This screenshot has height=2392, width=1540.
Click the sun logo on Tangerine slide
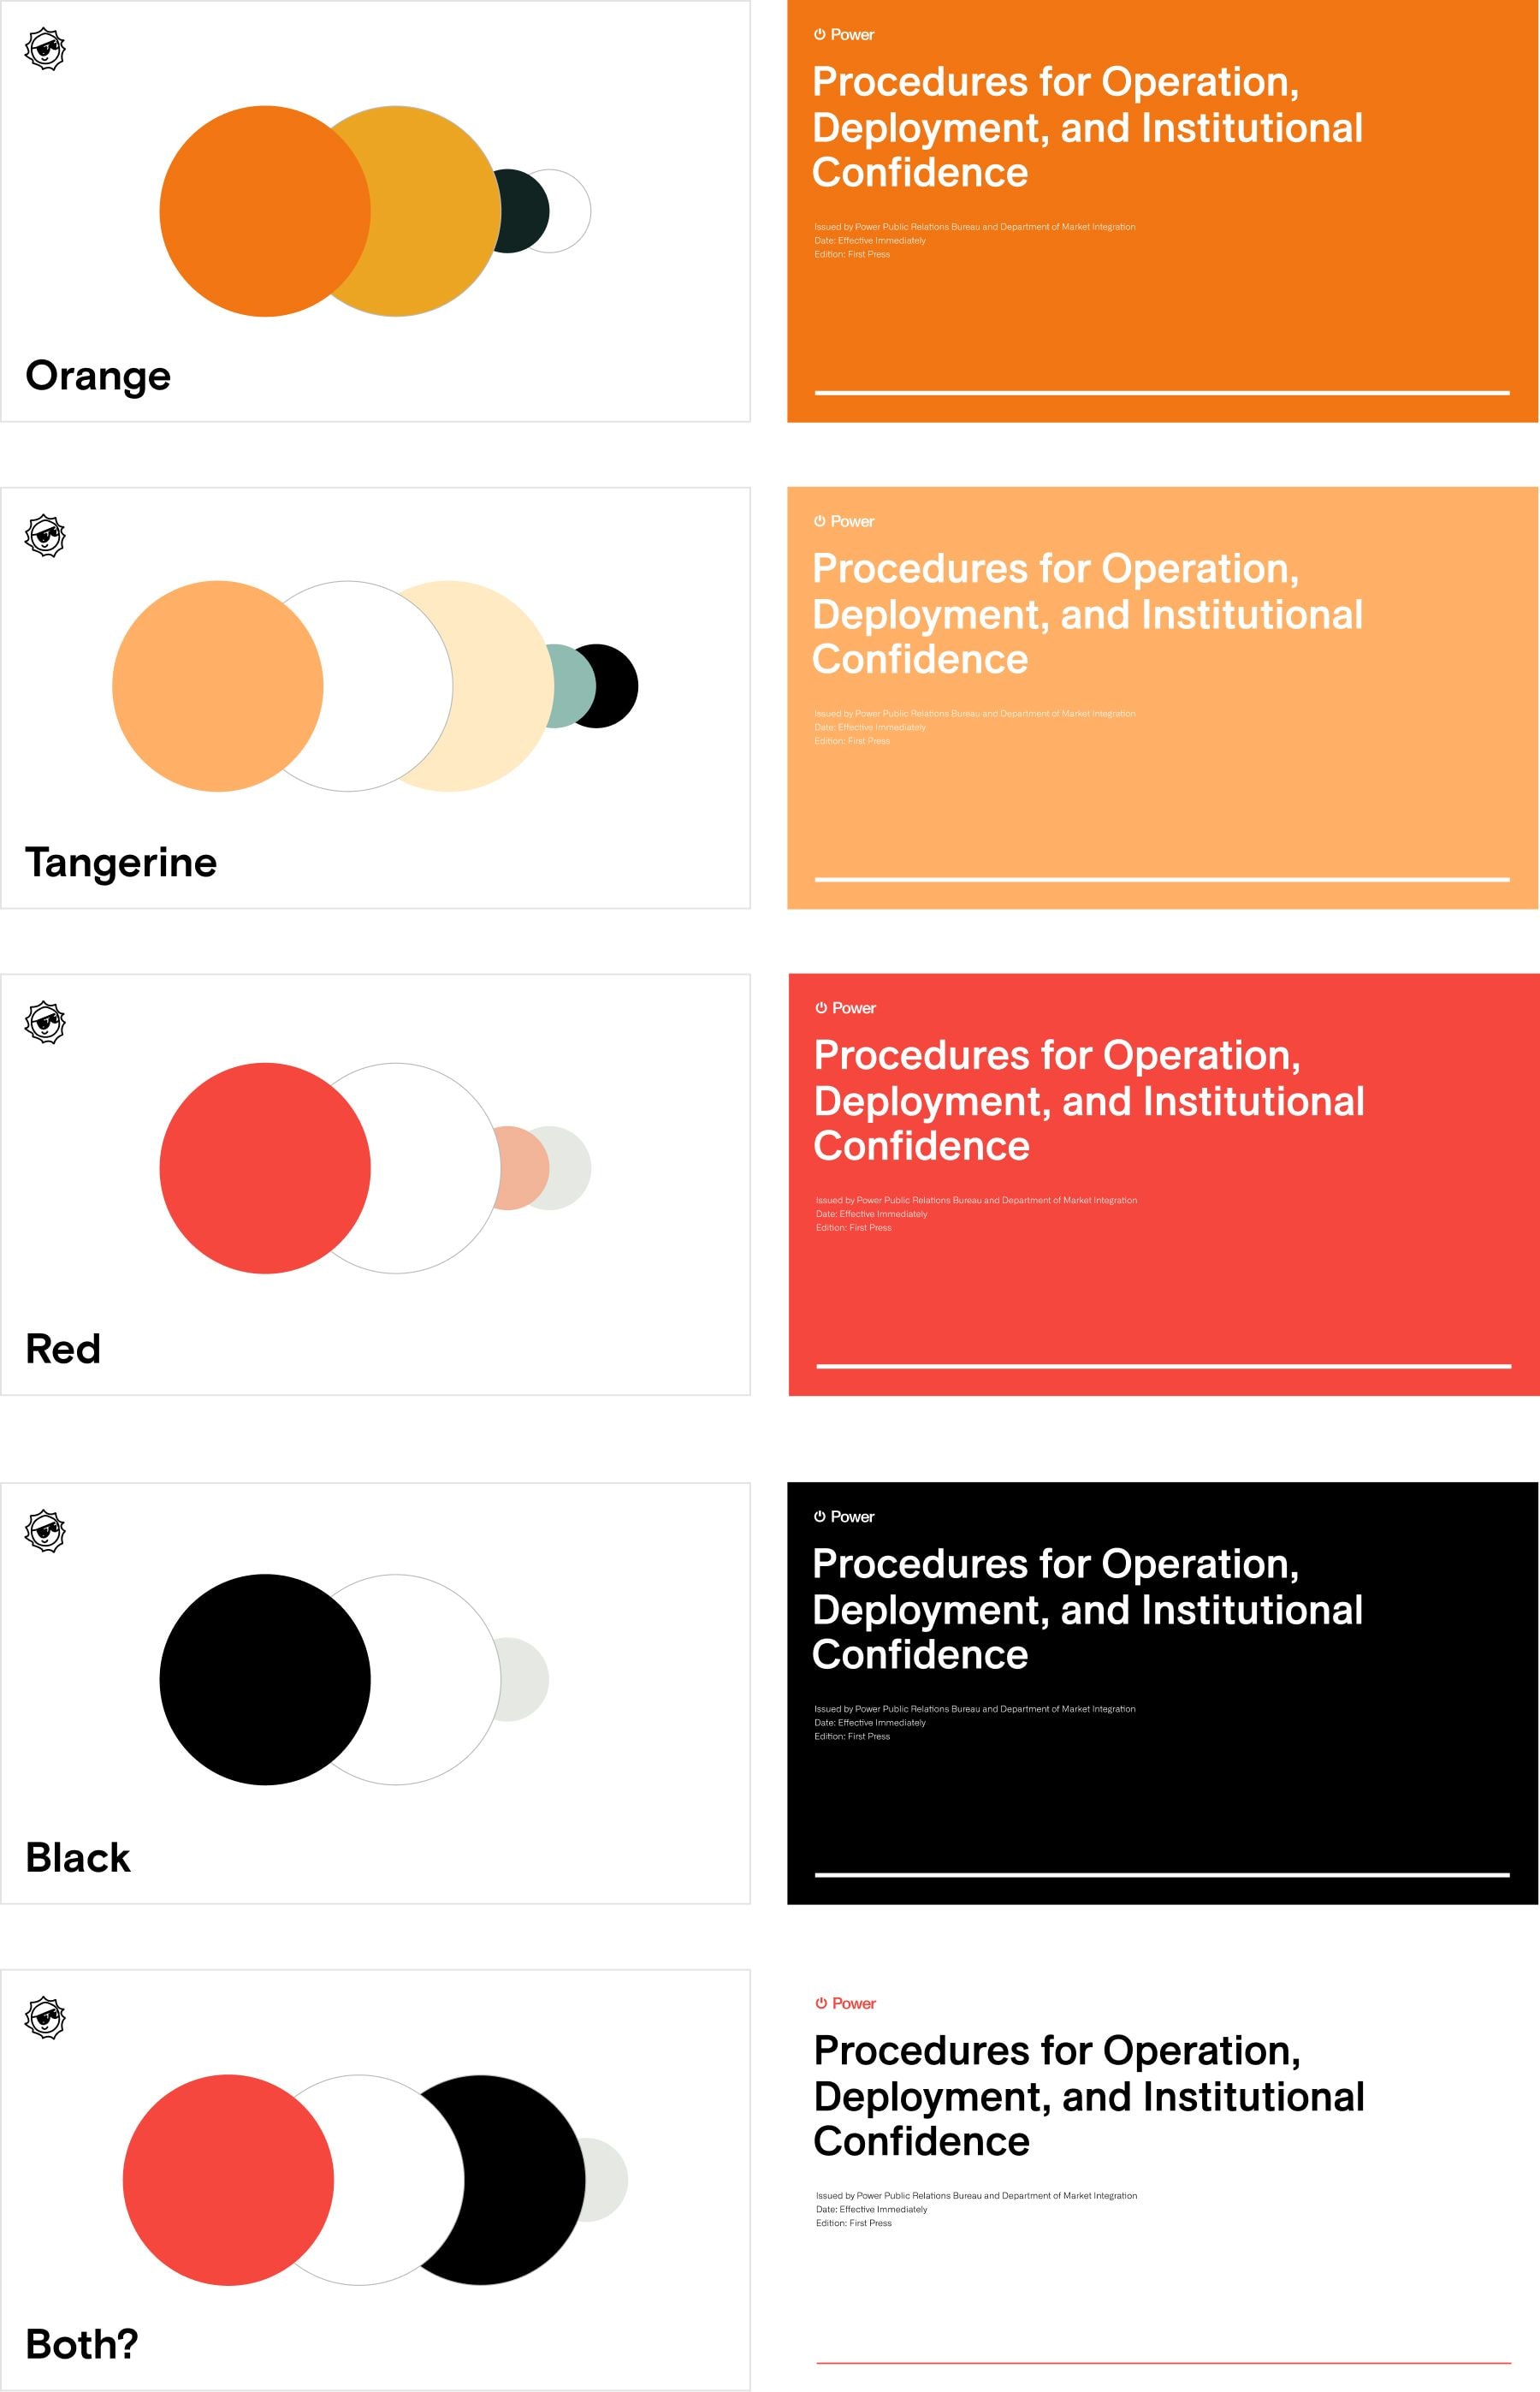point(45,536)
